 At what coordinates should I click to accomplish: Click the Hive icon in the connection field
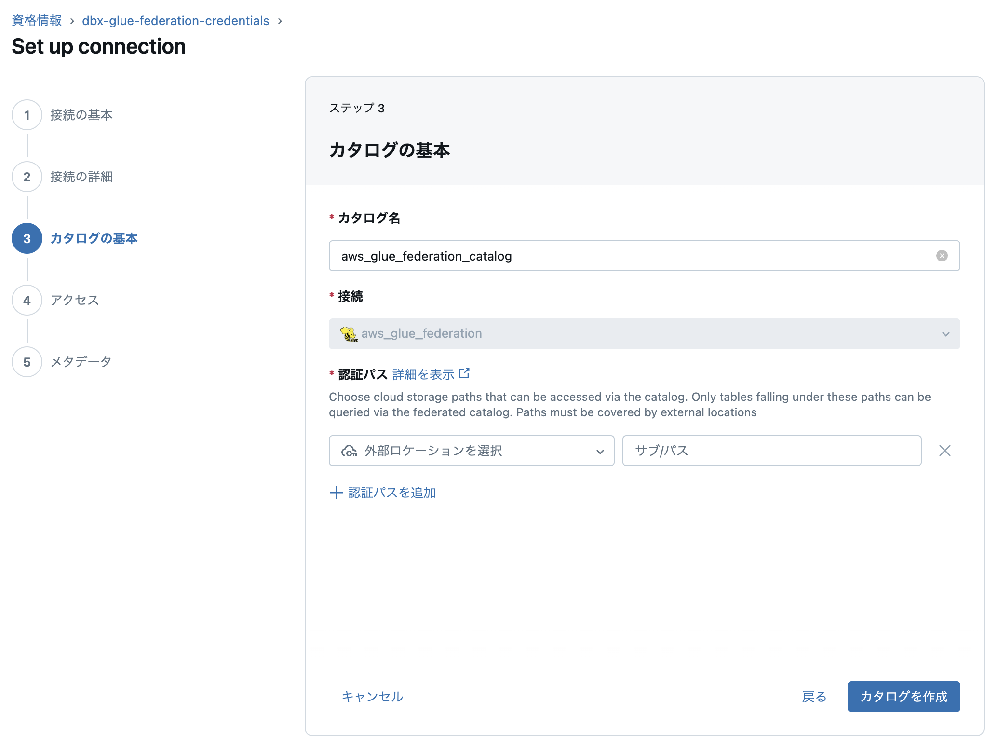pyautogui.click(x=349, y=334)
